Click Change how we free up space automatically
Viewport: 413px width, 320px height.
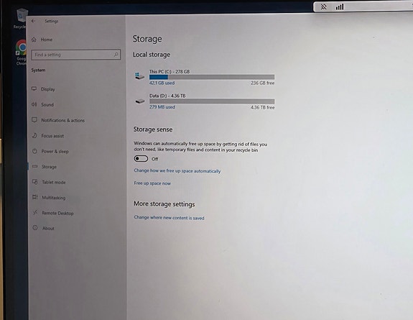pos(177,171)
